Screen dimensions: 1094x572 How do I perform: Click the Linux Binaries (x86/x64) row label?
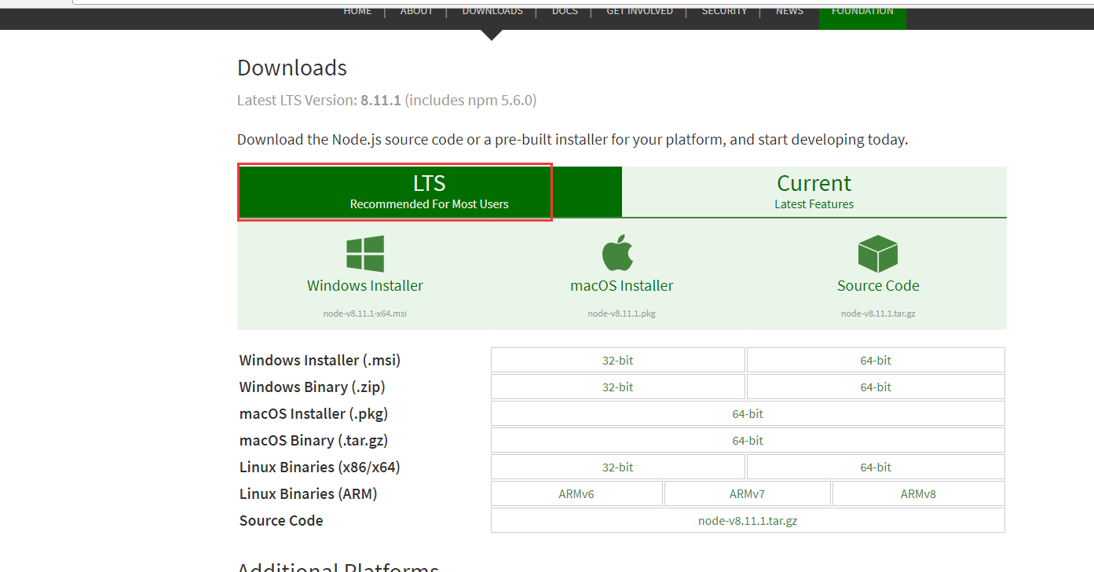pyautogui.click(x=320, y=467)
